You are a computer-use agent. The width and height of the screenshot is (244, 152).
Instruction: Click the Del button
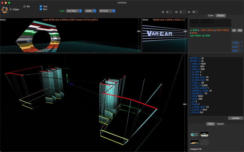(240, 30)
